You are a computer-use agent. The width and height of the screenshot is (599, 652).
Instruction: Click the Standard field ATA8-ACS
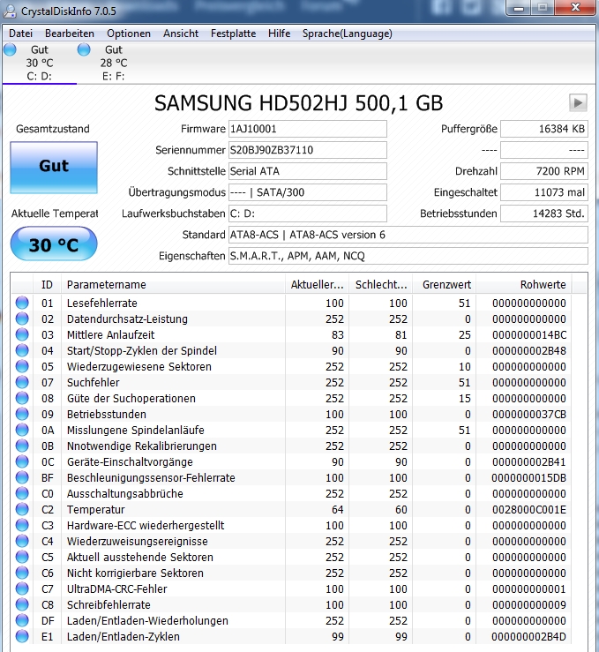[x=408, y=235]
